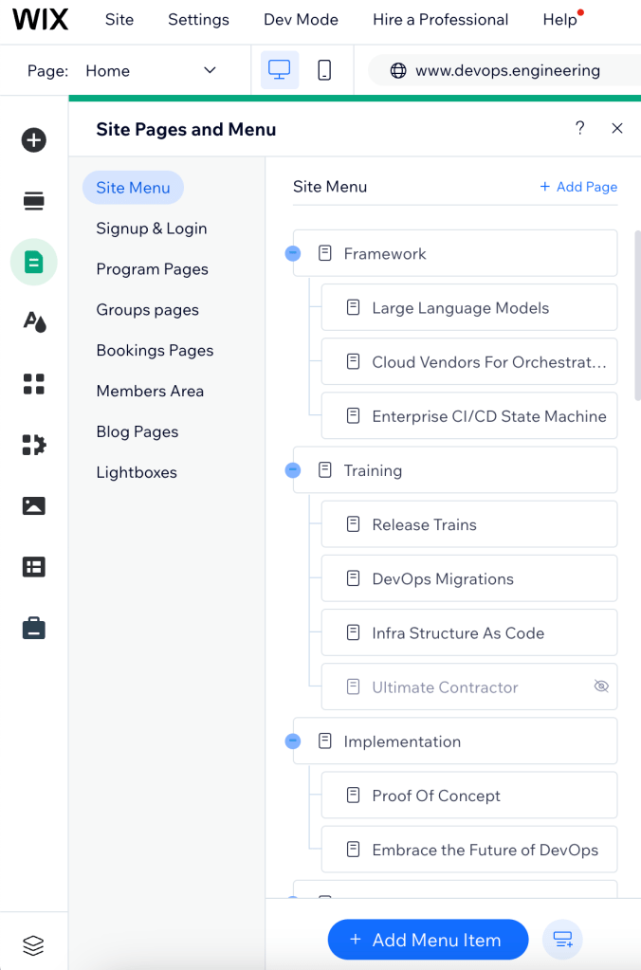
Task: Open the Dev Mode menu
Action: tap(301, 20)
